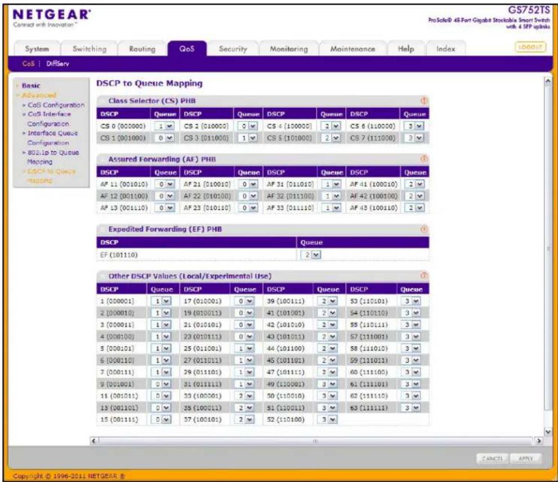558x482 pixels.
Task: Open queue dropdown for DSCP 63 (111111)
Action: coord(411,407)
